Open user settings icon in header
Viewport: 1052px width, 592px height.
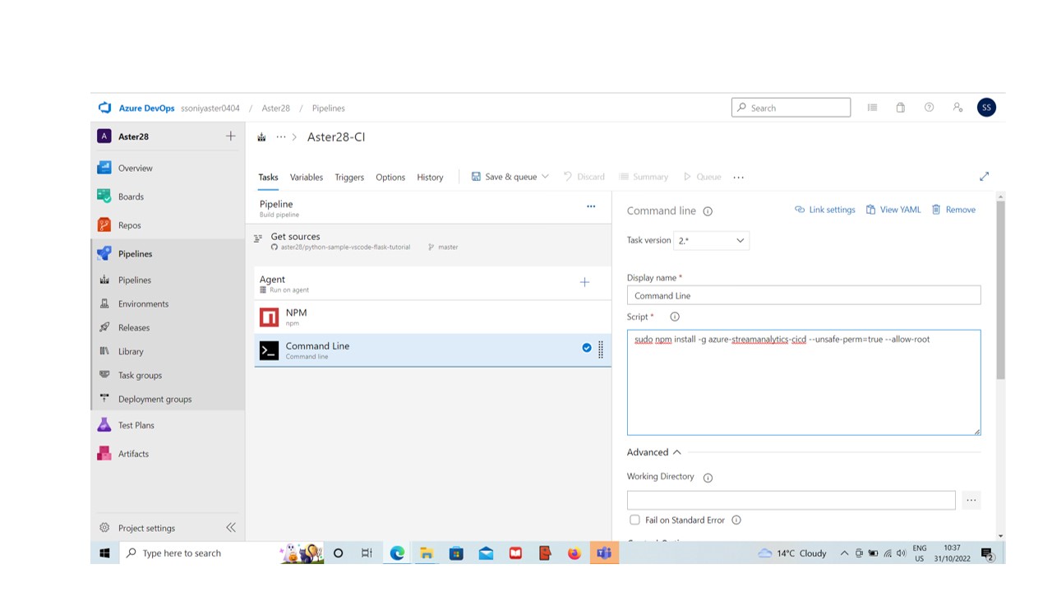coord(957,108)
